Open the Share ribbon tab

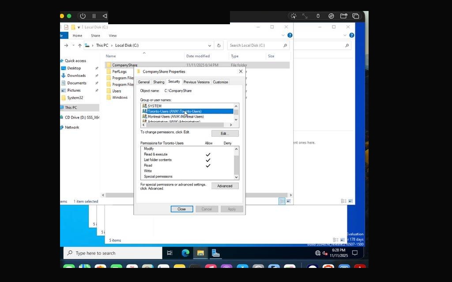point(95,36)
